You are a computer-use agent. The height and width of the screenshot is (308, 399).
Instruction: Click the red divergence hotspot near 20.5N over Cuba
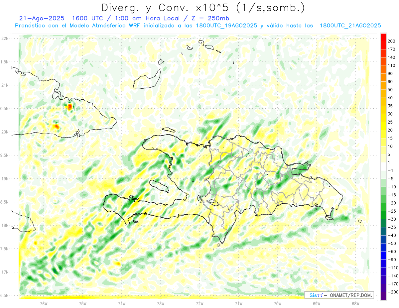tap(70, 107)
